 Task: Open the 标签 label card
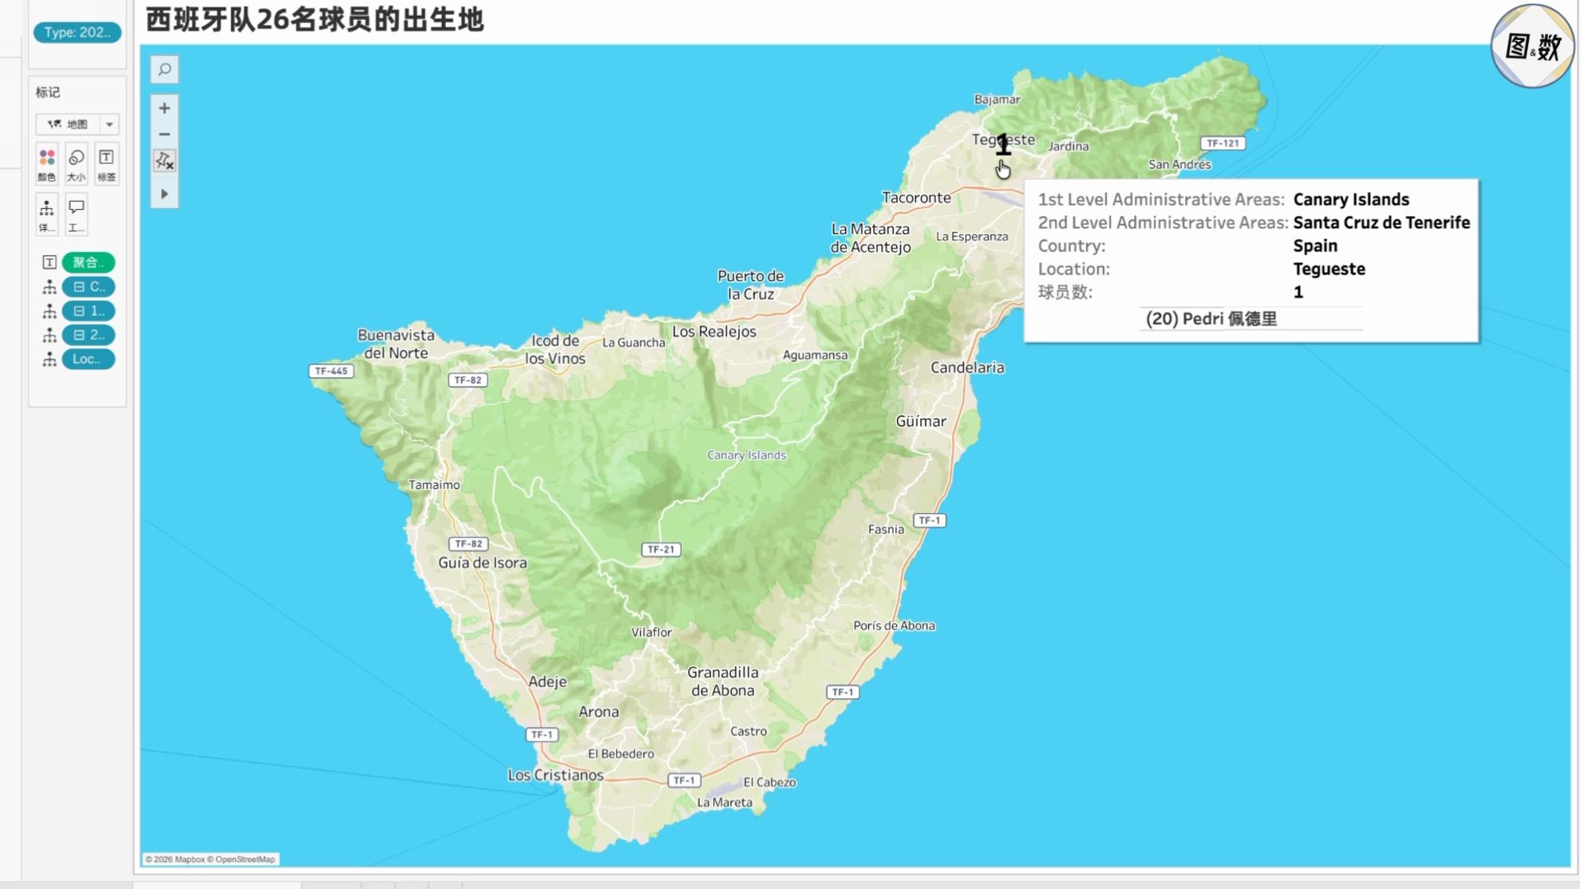[106, 164]
